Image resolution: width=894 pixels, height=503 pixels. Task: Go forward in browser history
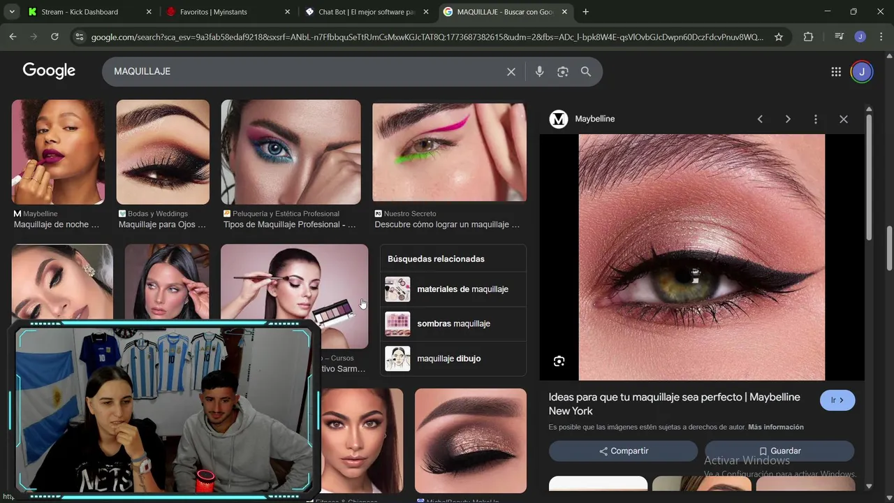34,37
